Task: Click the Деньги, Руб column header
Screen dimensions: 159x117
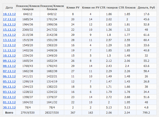Action: [x=146, y=8]
